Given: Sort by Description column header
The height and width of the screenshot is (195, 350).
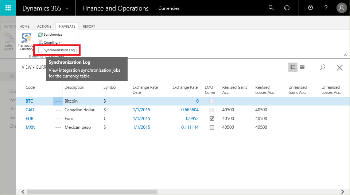Looking at the screenshot, I should (x=74, y=87).
